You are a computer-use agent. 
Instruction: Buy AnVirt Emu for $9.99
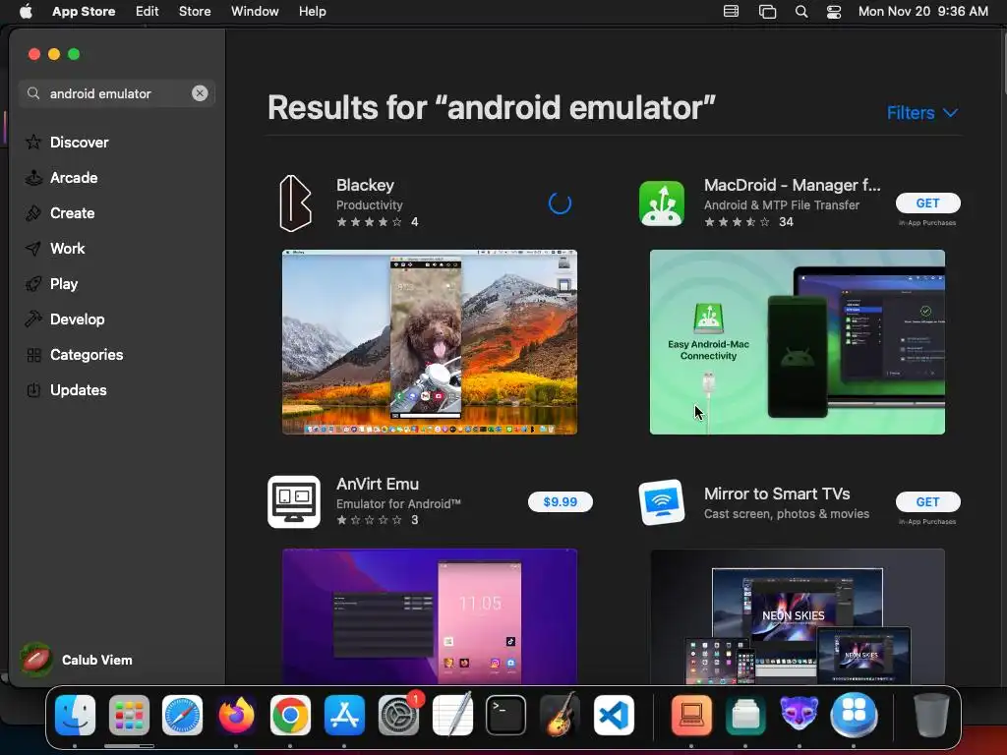point(560,502)
